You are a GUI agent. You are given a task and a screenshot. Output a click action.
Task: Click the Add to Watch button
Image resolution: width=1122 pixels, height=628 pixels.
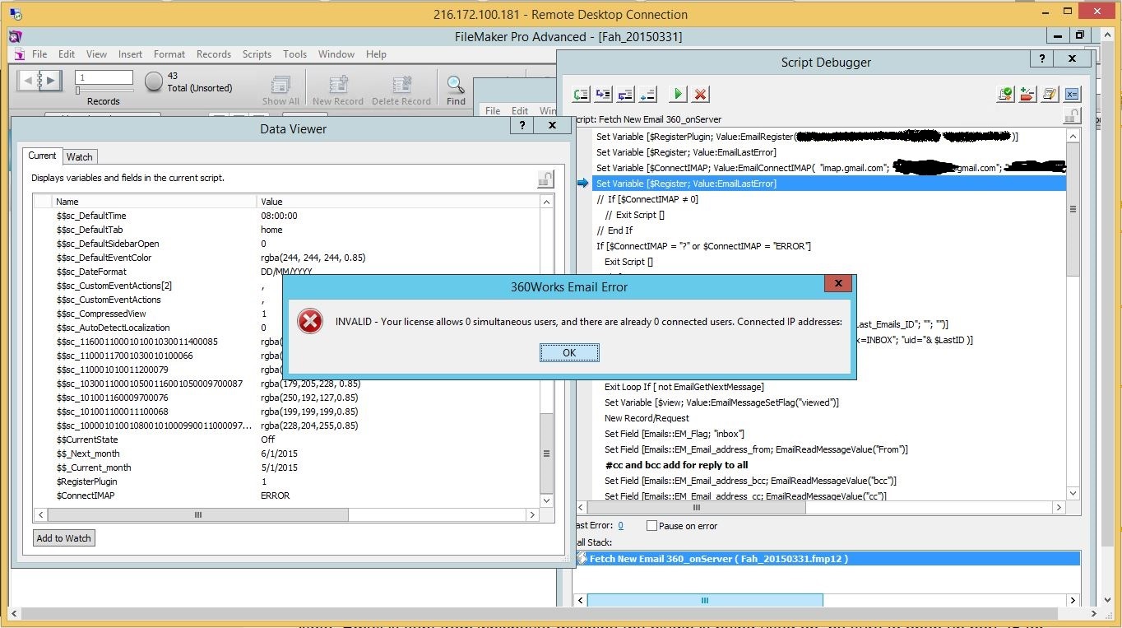coord(64,538)
